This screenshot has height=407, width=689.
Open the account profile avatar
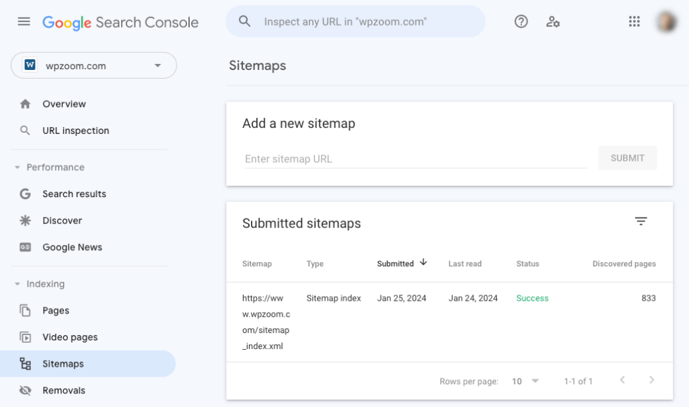[x=667, y=21]
